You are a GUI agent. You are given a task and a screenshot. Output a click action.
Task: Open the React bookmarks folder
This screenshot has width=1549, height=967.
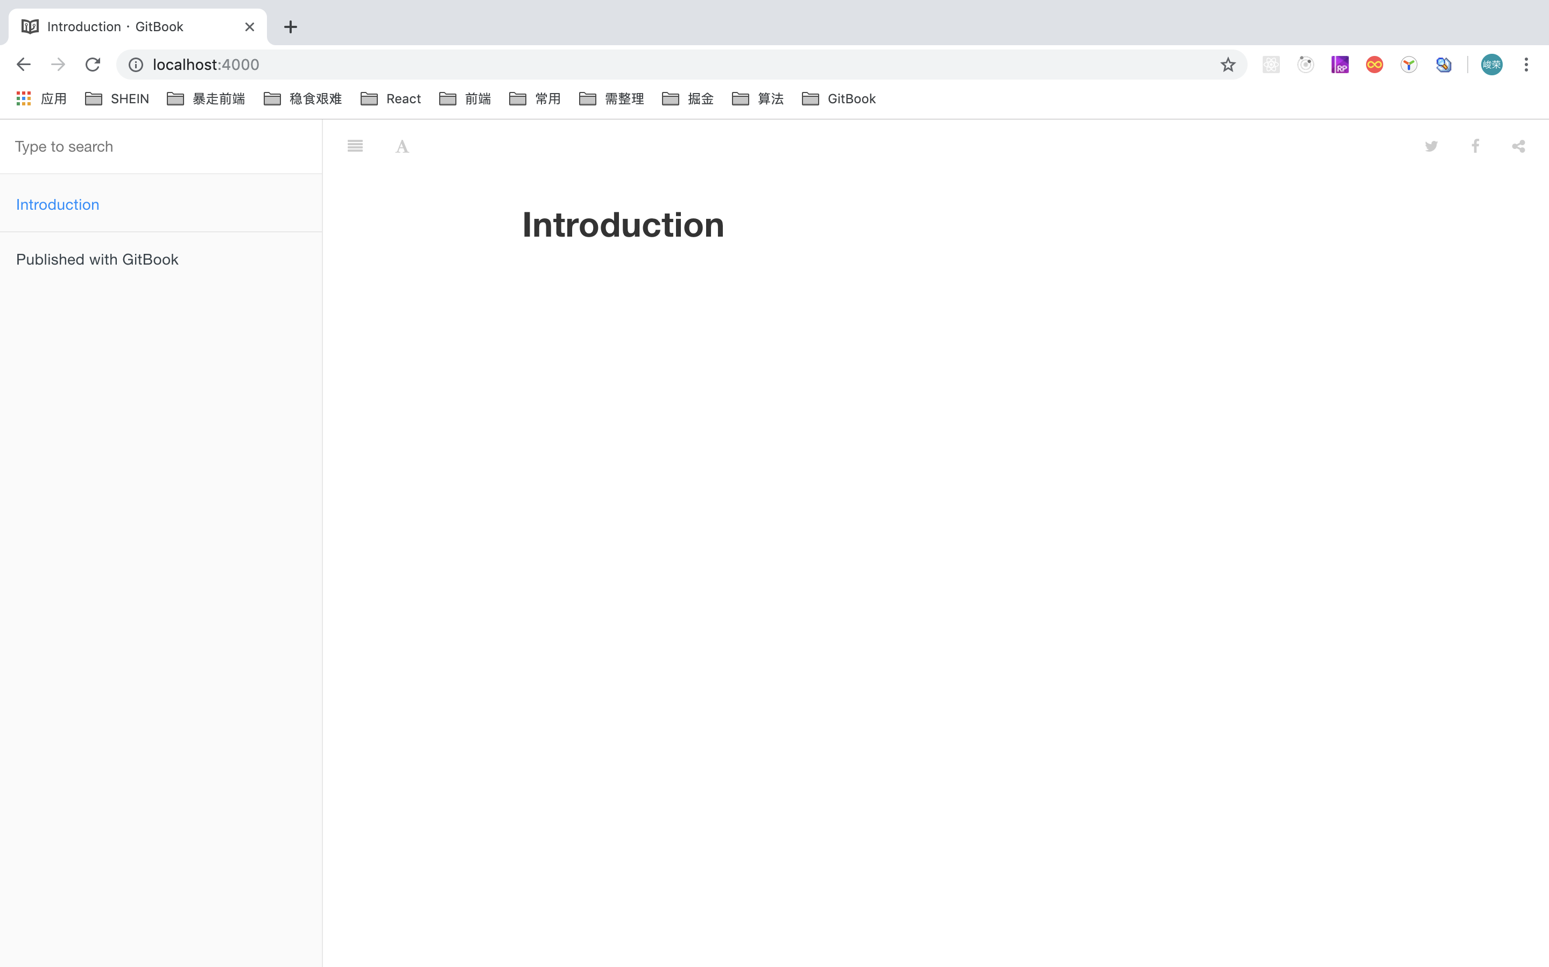tap(391, 98)
